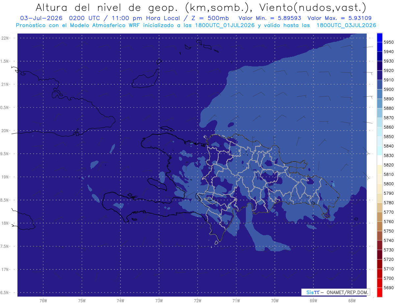This screenshot has width=395, height=305.
Task: Click the bright blue swatch above 5950
Action: [x=379, y=38]
